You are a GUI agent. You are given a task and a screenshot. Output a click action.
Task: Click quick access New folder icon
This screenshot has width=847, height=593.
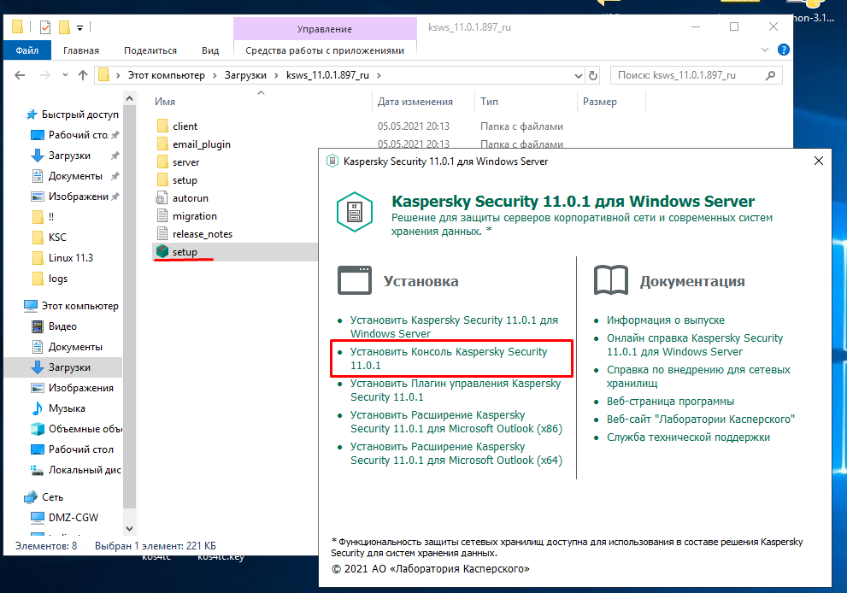pos(64,26)
